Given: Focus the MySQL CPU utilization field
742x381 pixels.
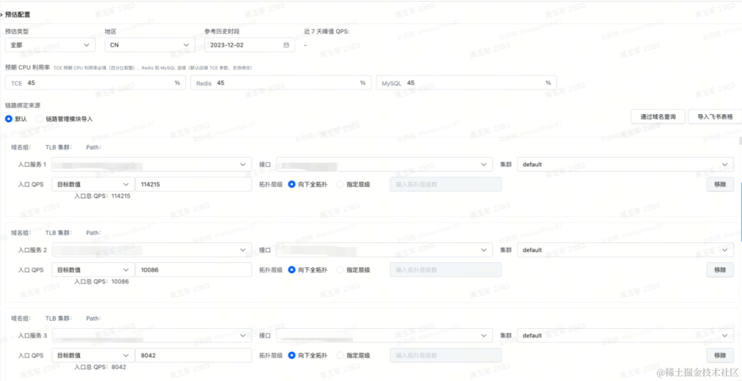Looking at the screenshot, I should [x=466, y=83].
